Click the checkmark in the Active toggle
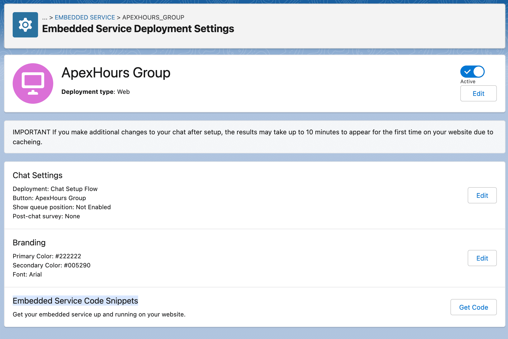508x339 pixels. (x=467, y=72)
